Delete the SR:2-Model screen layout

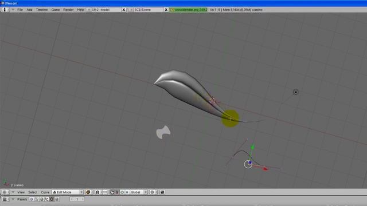click(124, 10)
